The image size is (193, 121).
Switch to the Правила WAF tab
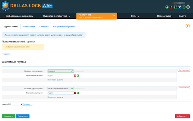[29, 27]
